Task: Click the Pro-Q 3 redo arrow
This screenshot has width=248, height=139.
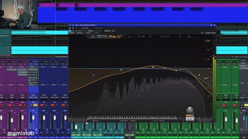Action: [x=133, y=36]
